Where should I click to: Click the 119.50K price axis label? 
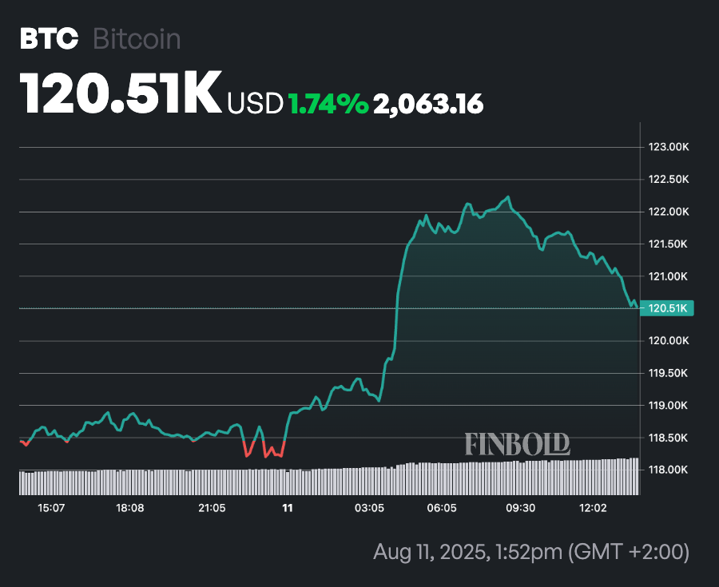pyautogui.click(x=669, y=373)
